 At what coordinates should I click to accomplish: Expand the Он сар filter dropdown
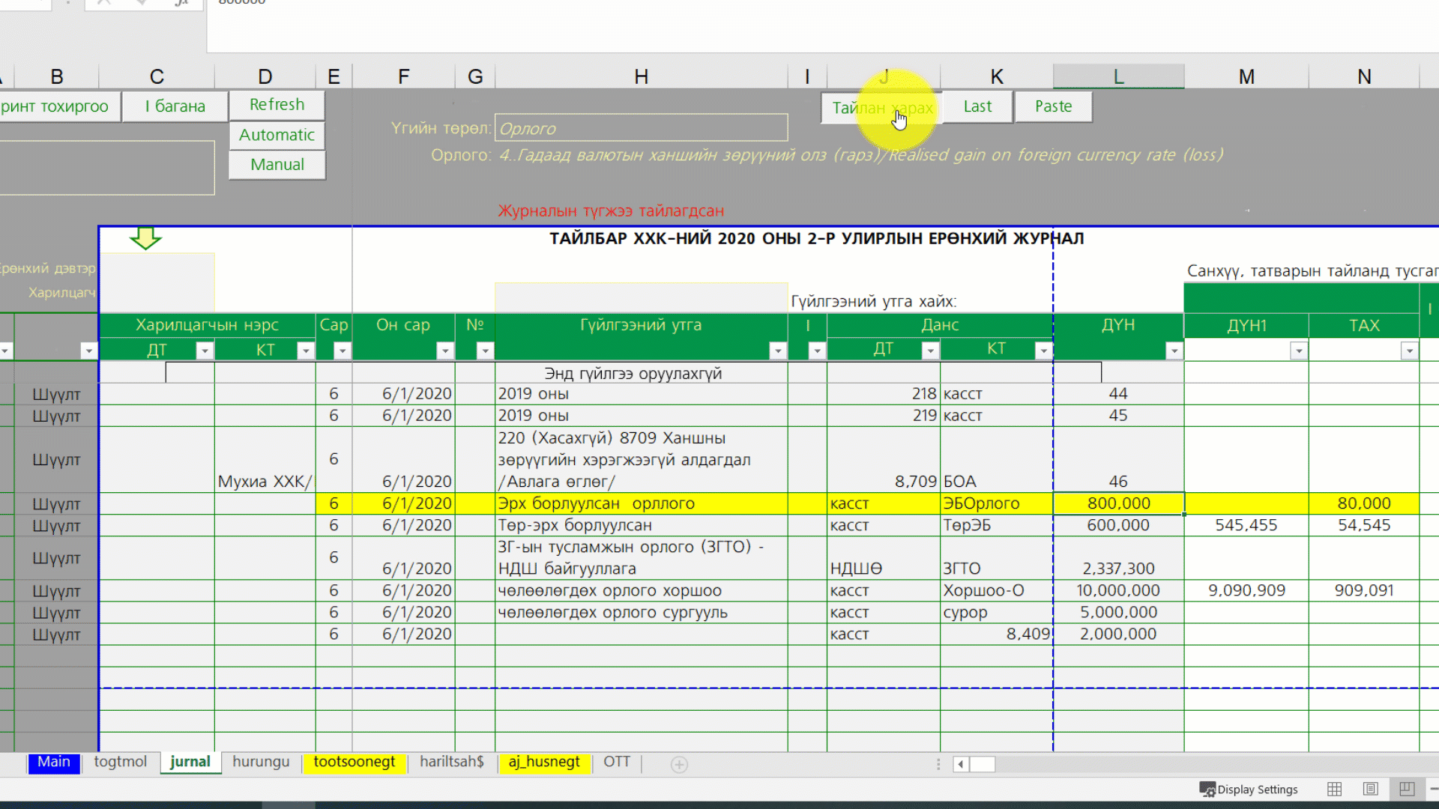click(x=445, y=351)
